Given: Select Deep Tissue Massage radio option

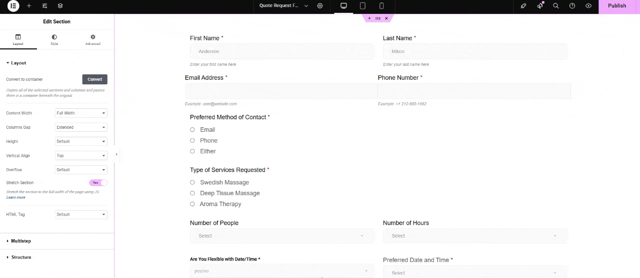Looking at the screenshot, I should (x=192, y=193).
